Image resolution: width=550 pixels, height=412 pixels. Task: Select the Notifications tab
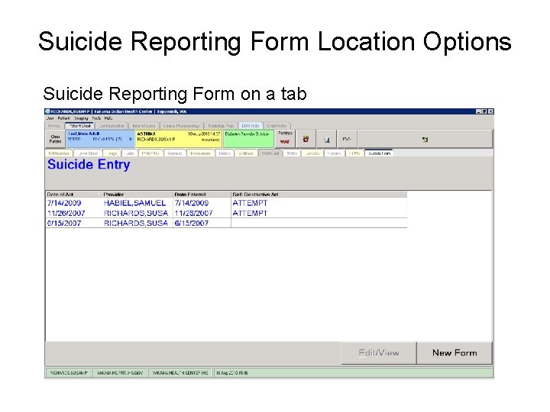59,153
